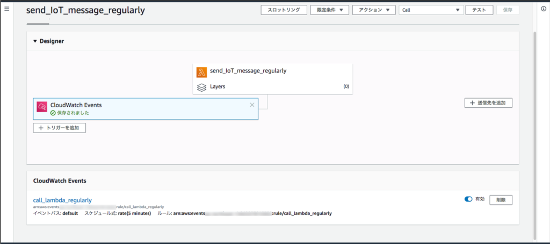Click the orange Lambda function icon
Screen dimensions: 550x244
click(202, 72)
